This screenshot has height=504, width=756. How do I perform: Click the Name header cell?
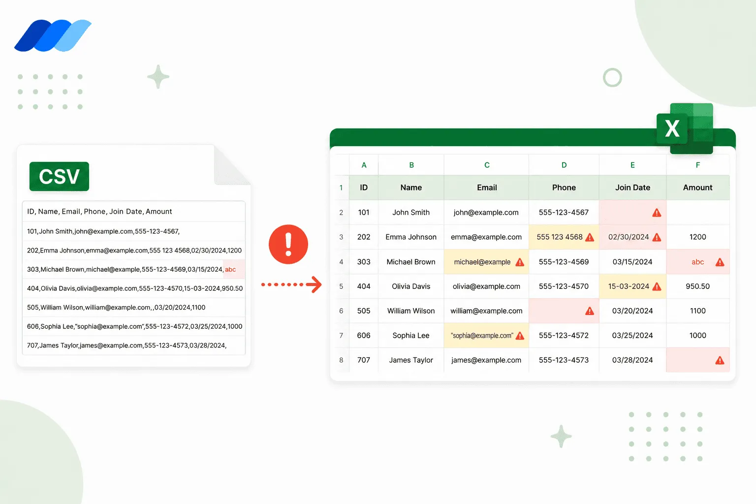[x=411, y=188]
